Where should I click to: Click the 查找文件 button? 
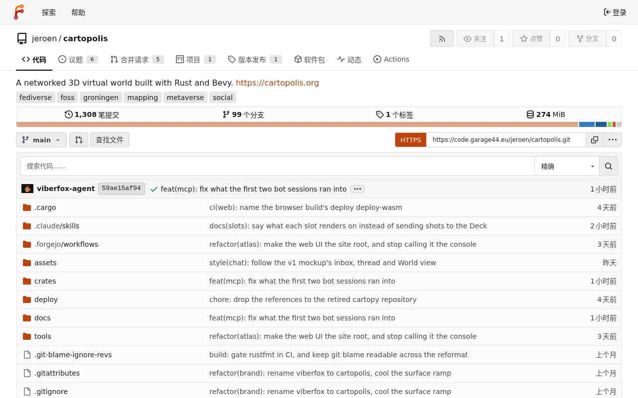110,140
